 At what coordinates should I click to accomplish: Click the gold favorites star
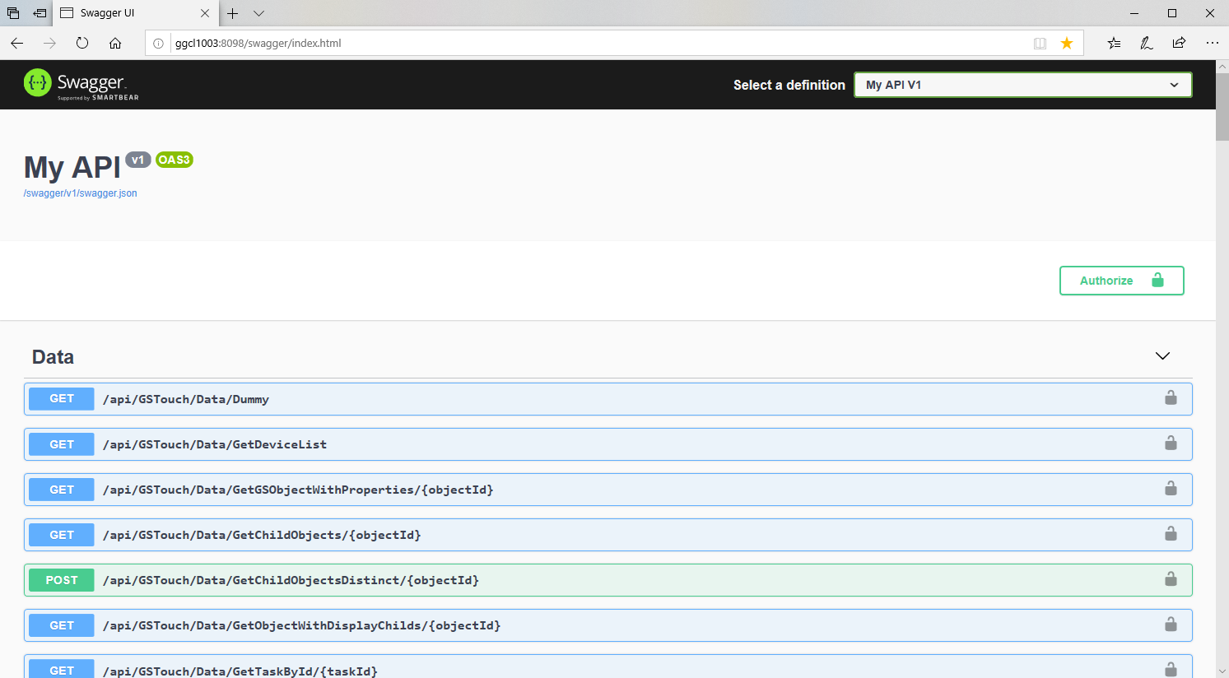coord(1067,43)
